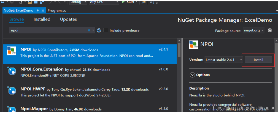The image size is (278, 113).
Task: Enable the Include prerelease checkbox
Action: [106, 30]
